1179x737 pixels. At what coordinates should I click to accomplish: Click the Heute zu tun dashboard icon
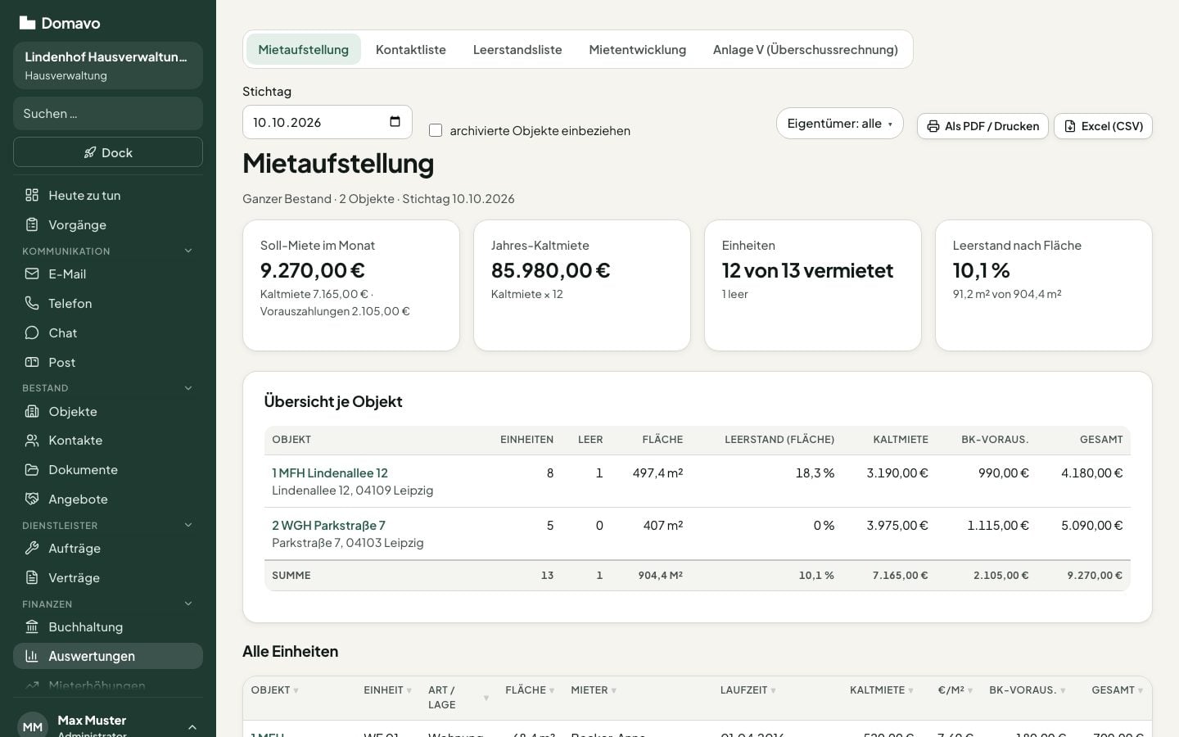(x=32, y=195)
